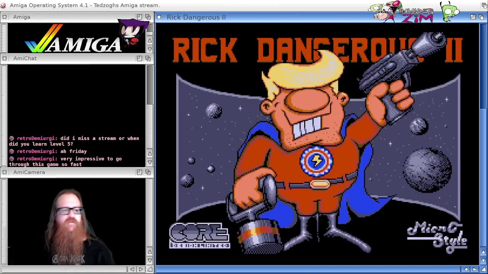Click the down arrow in the AmiCamera vertical scrollbar
Image resolution: width=488 pixels, height=274 pixels.
(150, 260)
